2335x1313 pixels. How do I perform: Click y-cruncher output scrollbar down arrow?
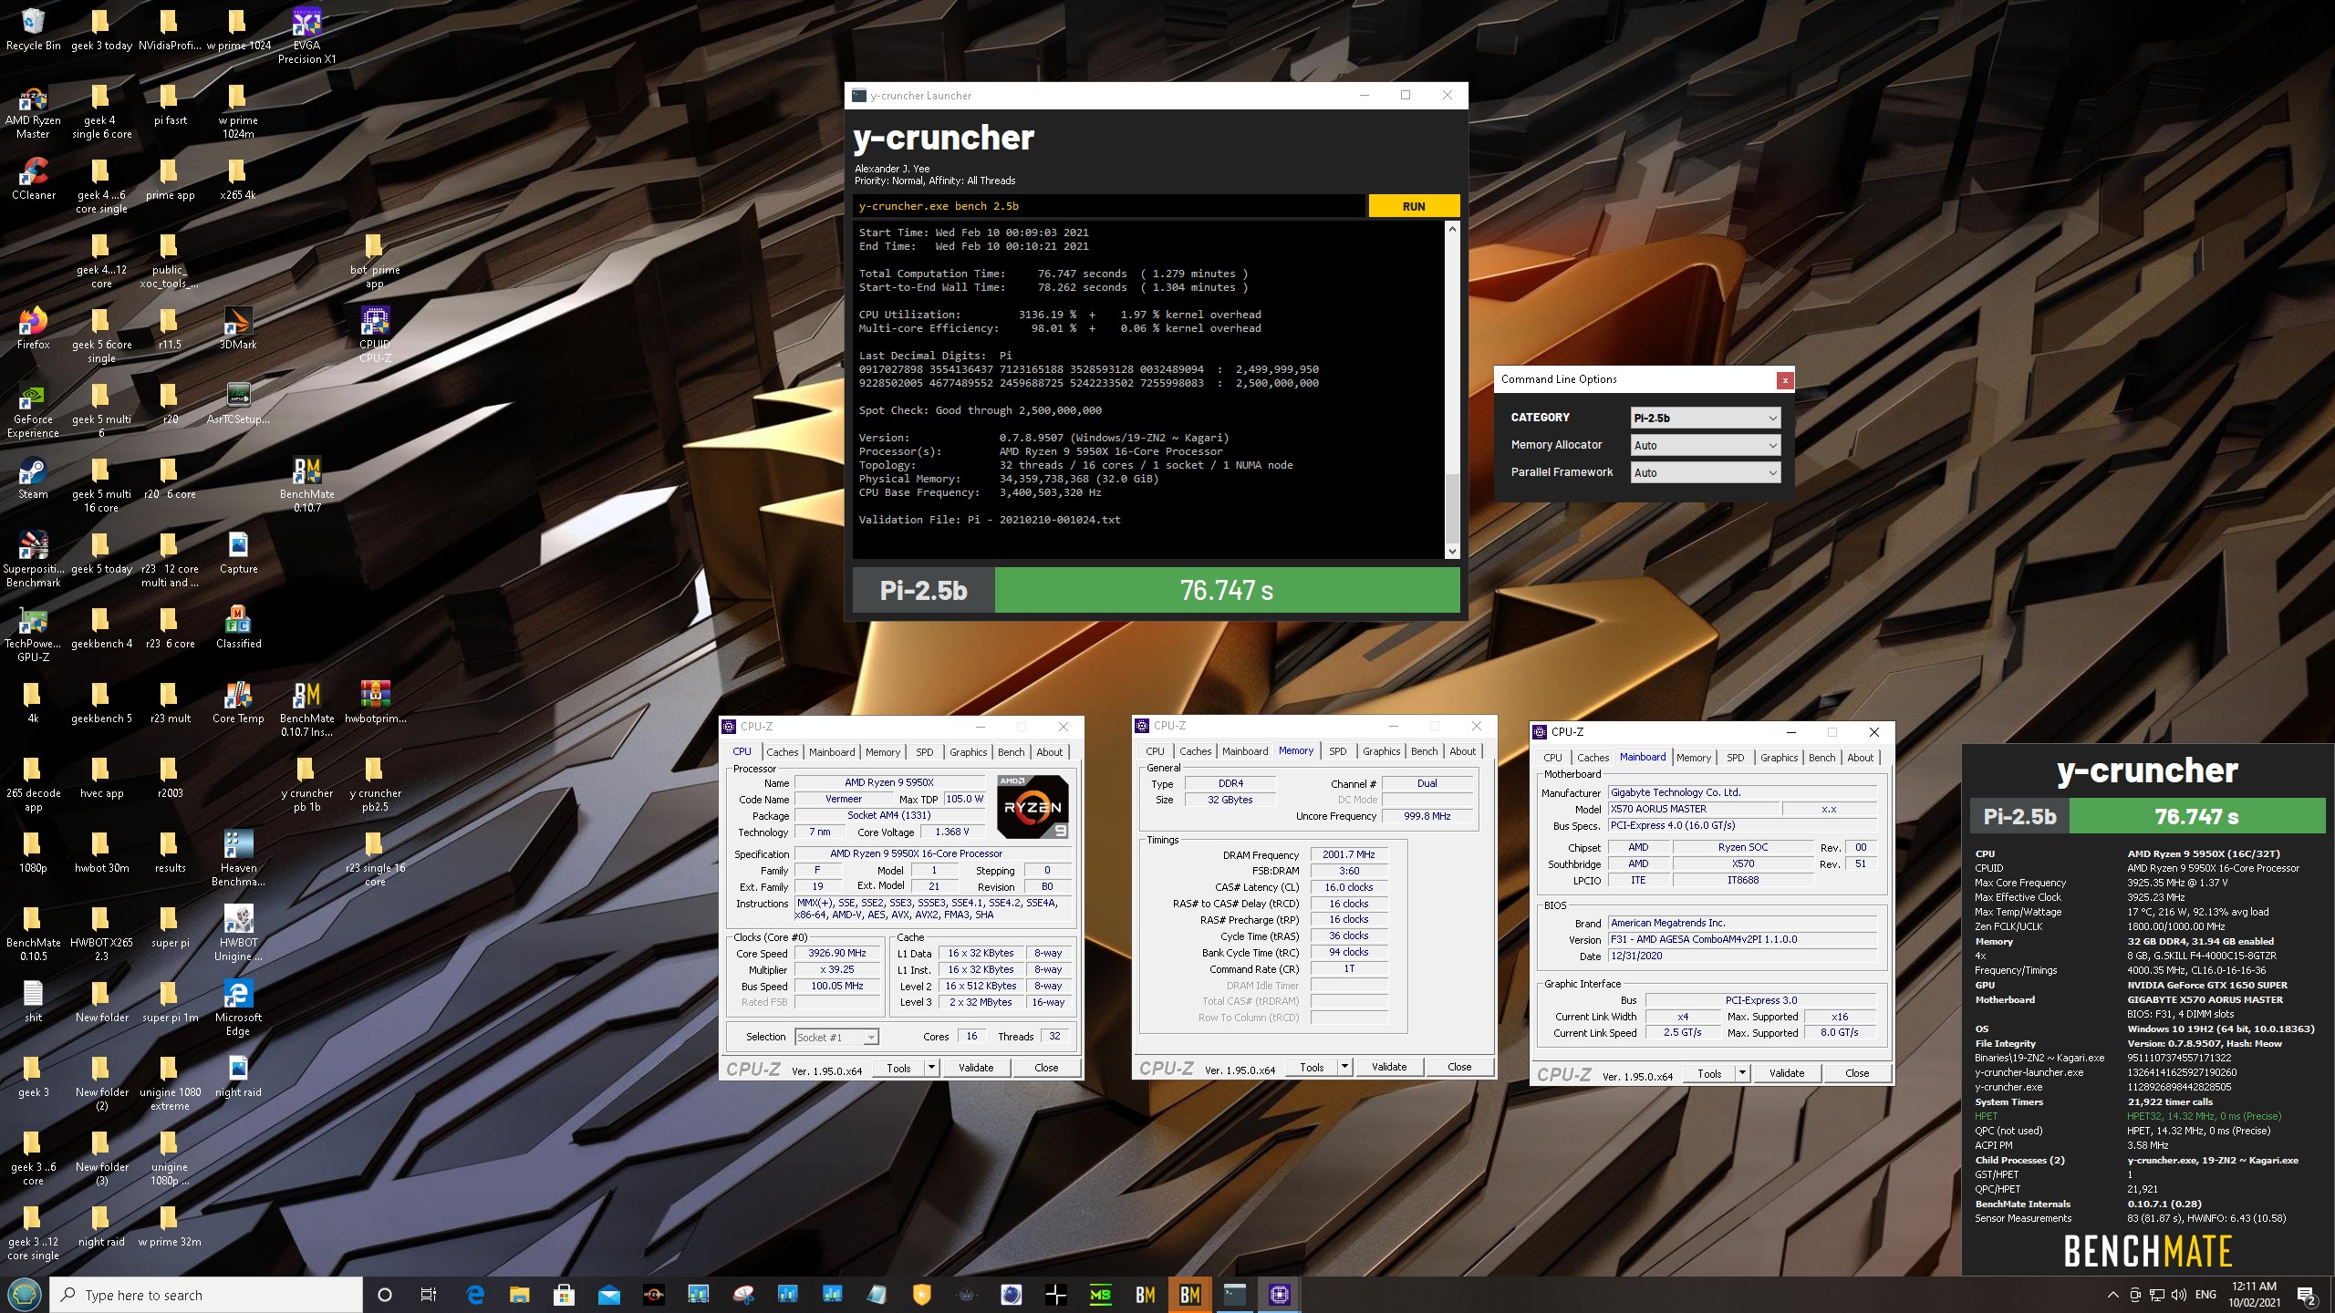tap(1452, 551)
